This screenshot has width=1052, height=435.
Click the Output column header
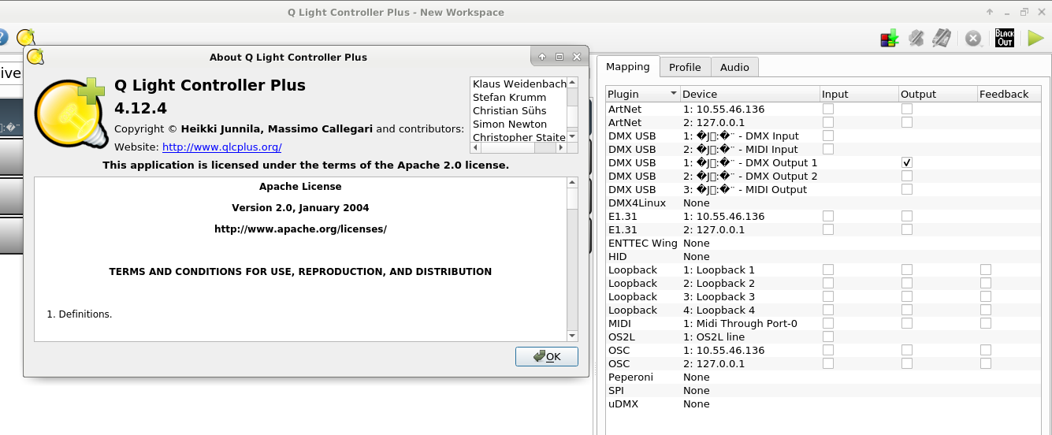tap(938, 94)
